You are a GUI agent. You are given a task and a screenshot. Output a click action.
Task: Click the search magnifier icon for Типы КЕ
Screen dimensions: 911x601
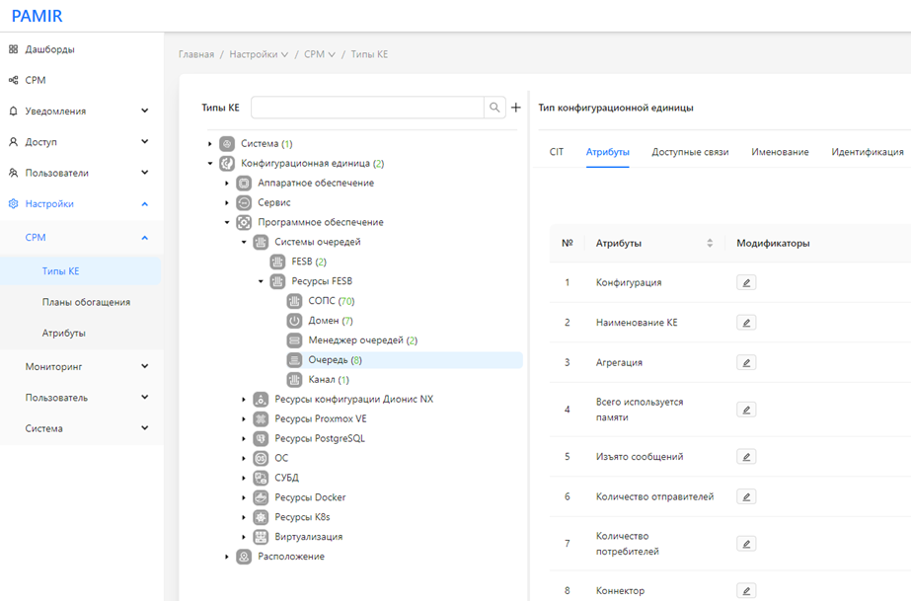[x=494, y=108]
